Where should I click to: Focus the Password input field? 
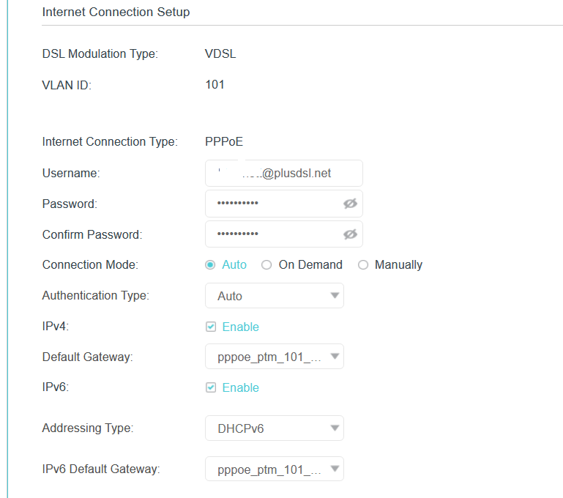(x=271, y=204)
